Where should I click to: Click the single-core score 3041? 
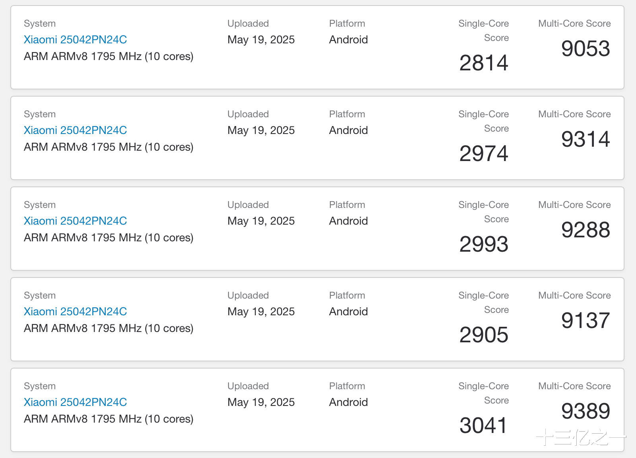pyautogui.click(x=483, y=425)
